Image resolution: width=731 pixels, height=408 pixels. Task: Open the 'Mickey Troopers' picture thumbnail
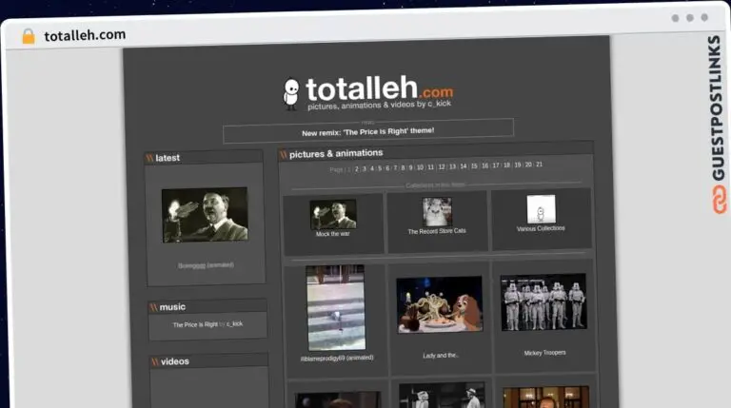(x=543, y=301)
